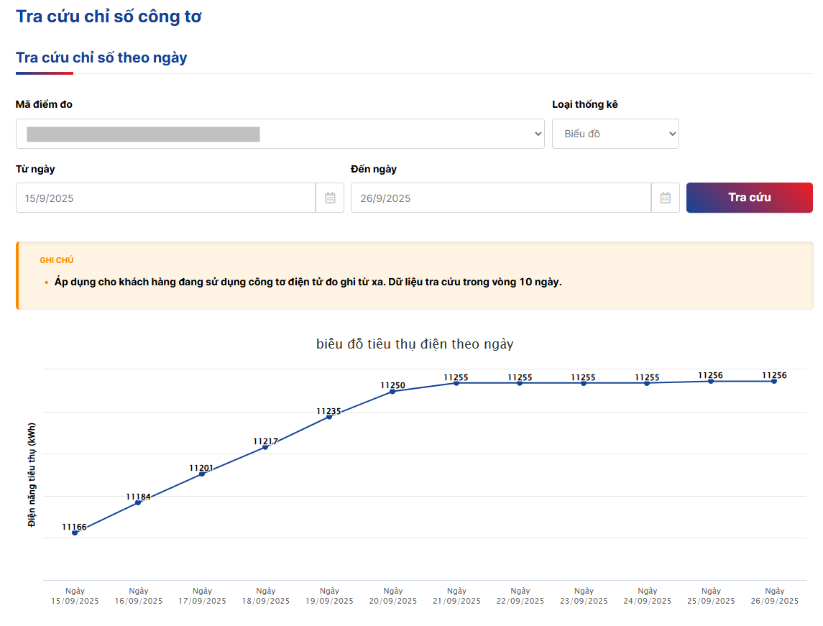
Task: Click the chart point labeled 11217
Action: tap(265, 446)
